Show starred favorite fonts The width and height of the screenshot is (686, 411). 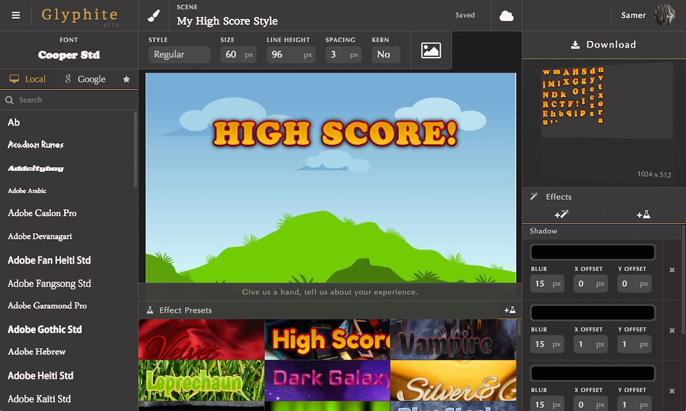126,79
